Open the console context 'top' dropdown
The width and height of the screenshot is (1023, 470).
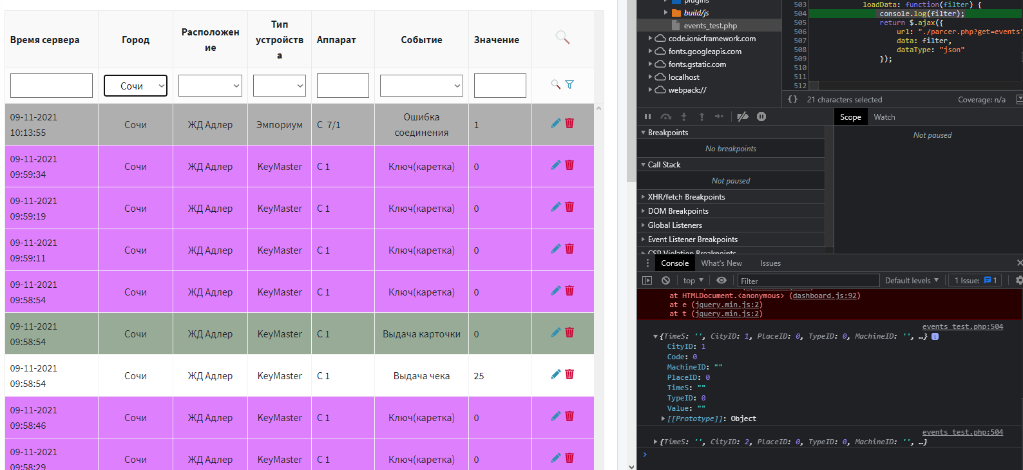click(x=693, y=280)
